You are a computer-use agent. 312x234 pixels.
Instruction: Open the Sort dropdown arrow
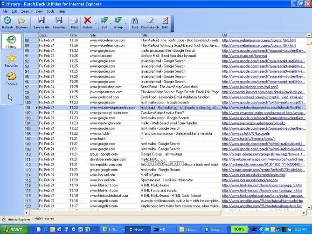point(111,23)
